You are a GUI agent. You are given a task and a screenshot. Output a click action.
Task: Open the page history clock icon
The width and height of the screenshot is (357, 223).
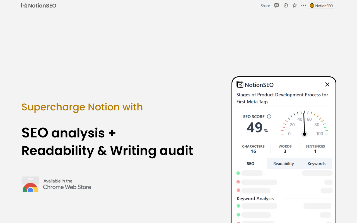click(285, 5)
